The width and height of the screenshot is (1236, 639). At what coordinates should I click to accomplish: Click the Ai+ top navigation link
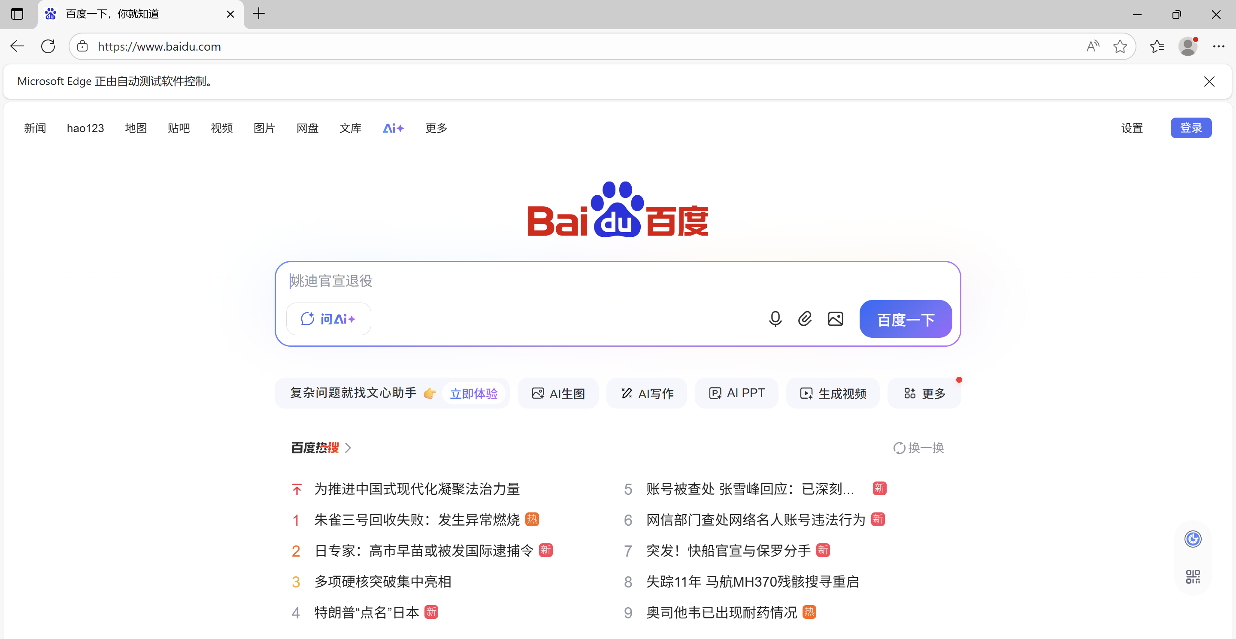pos(393,128)
